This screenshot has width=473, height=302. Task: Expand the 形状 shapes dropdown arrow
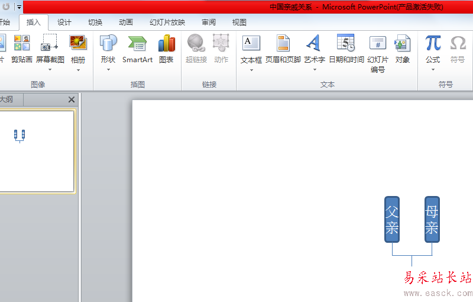click(x=108, y=70)
